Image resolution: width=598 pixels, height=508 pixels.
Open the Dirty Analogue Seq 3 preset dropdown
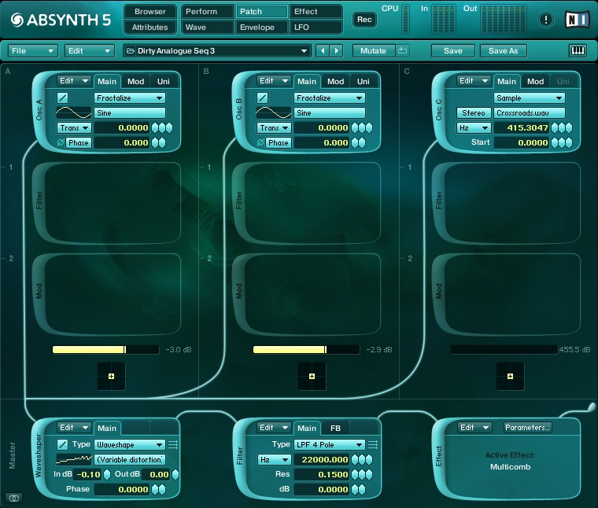tap(217, 50)
